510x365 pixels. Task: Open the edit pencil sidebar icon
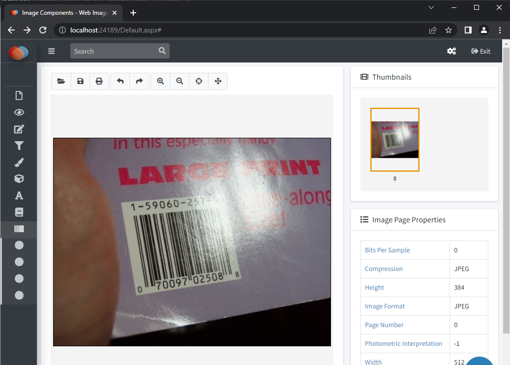pyautogui.click(x=19, y=129)
